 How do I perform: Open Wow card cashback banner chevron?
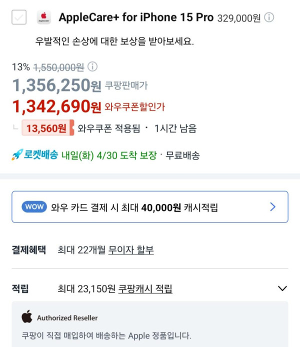pyautogui.click(x=272, y=206)
